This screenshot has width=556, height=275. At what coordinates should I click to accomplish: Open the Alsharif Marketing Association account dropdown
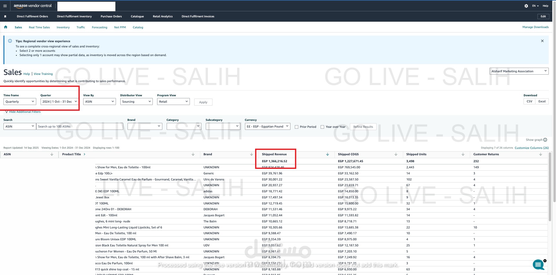(x=519, y=71)
